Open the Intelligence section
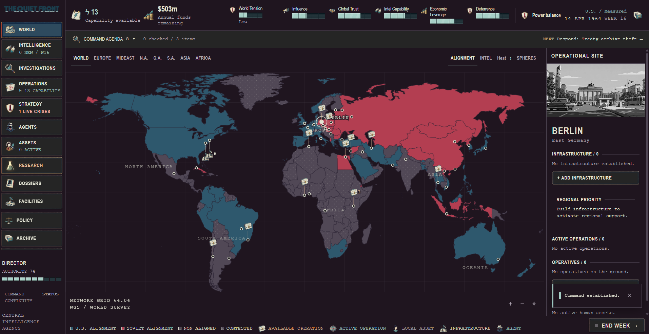Viewport: 649px width, 334px height. [32, 49]
